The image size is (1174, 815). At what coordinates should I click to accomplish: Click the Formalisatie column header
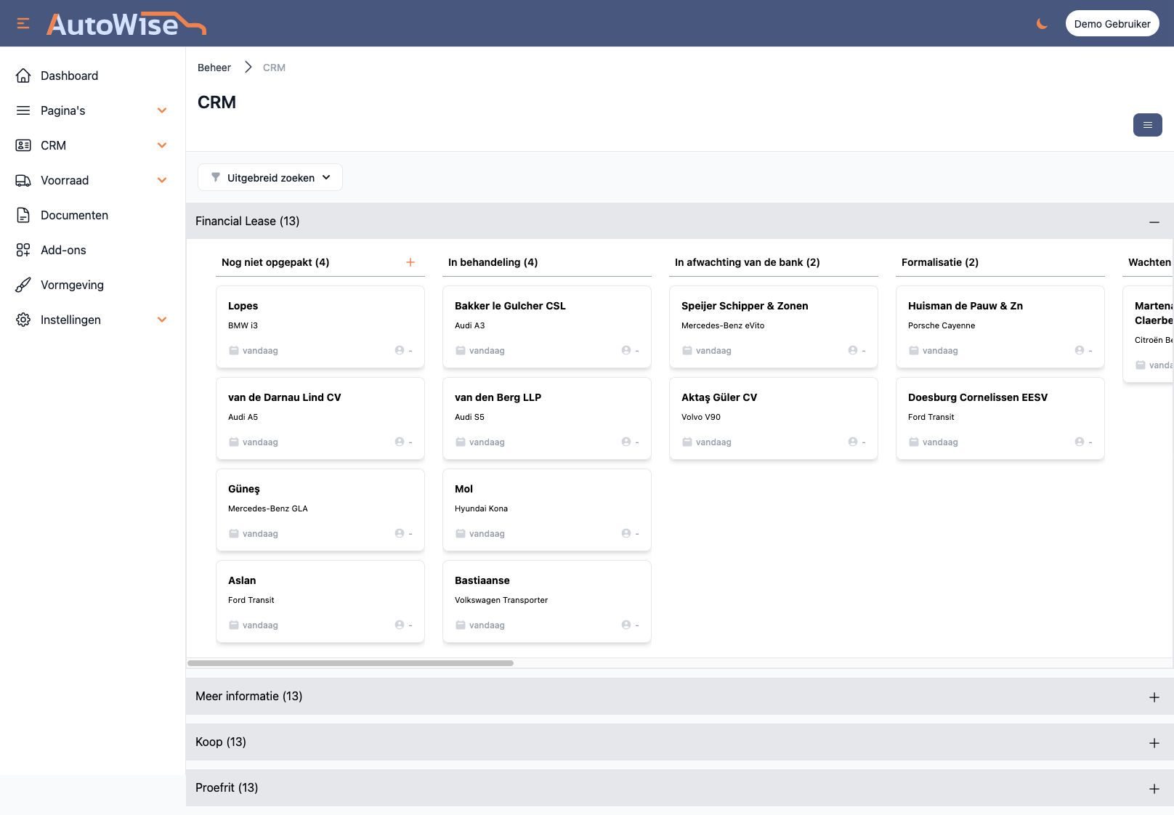coord(940,262)
